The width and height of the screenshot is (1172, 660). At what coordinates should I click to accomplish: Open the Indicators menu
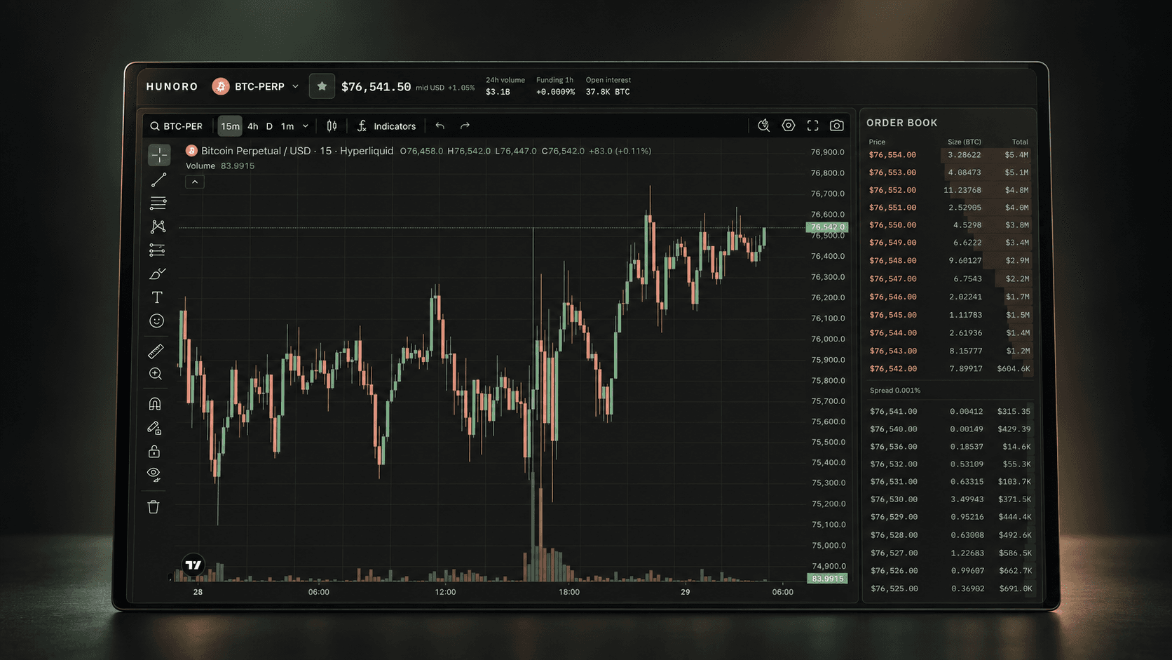[x=386, y=126]
